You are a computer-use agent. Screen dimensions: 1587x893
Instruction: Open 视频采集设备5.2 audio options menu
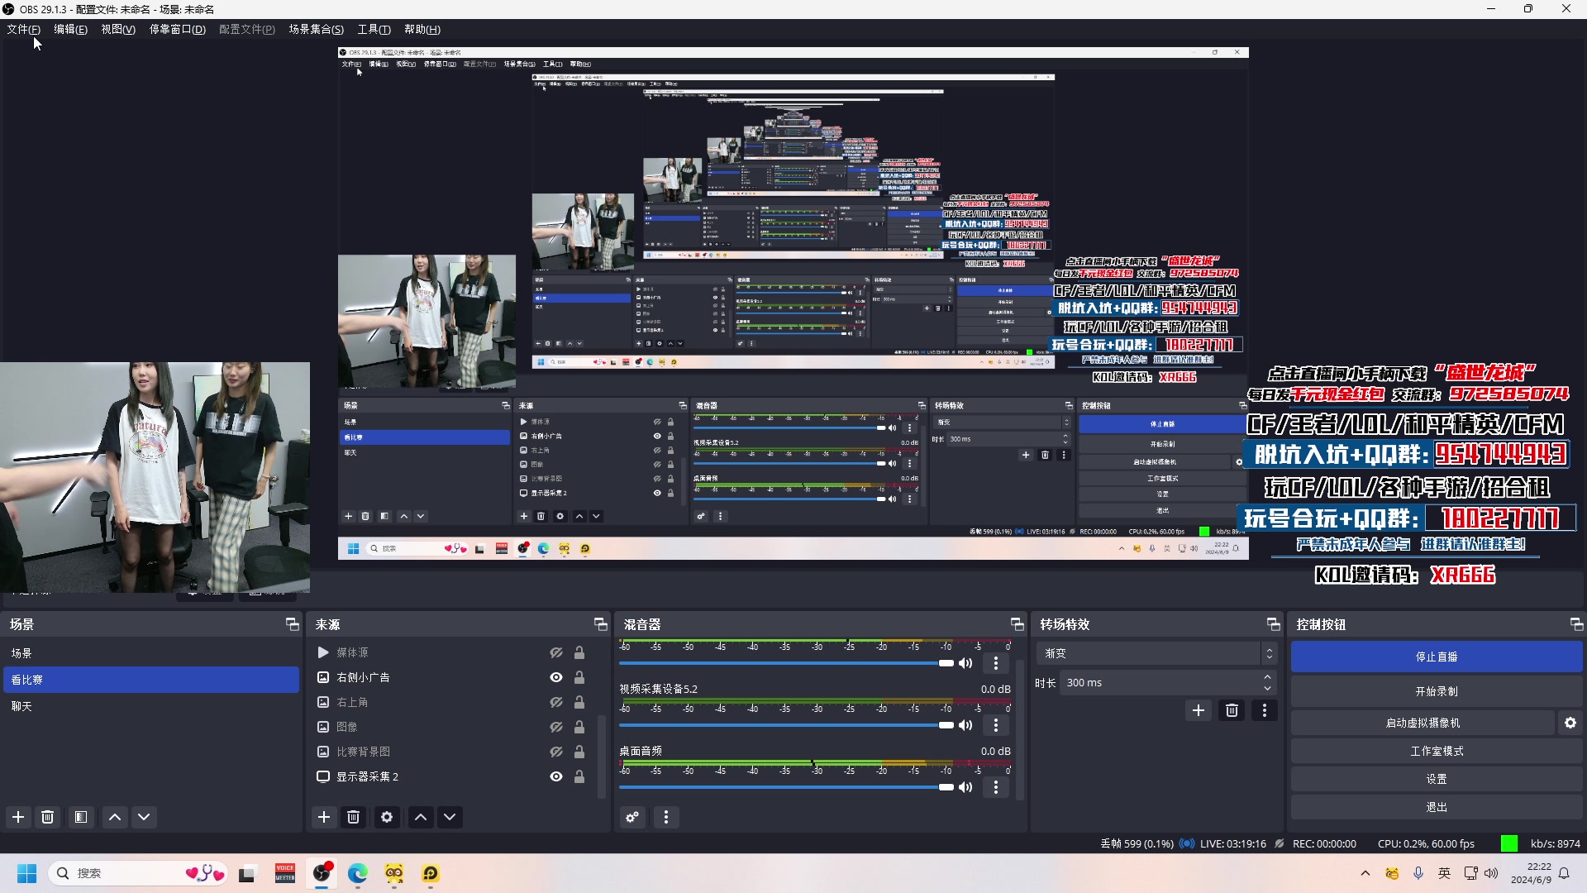(x=996, y=725)
